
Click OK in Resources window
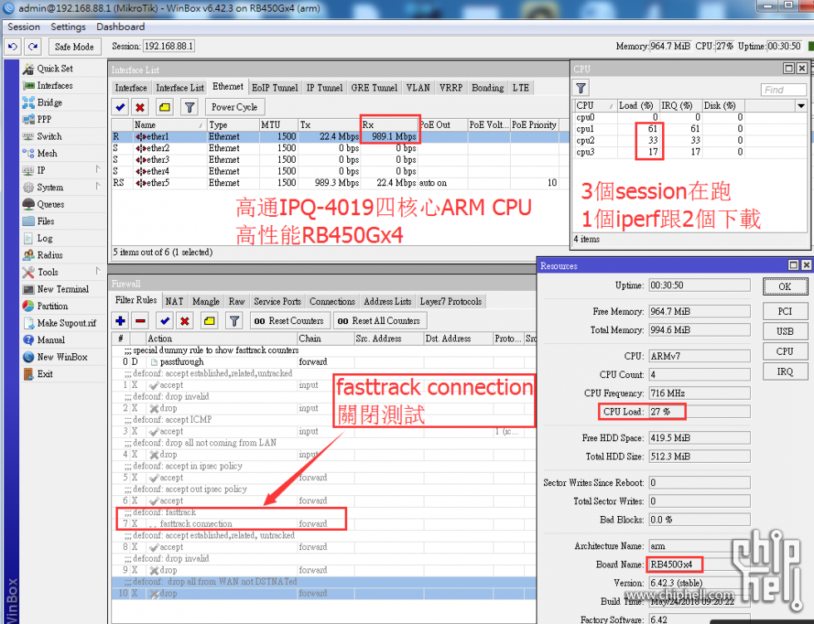(x=785, y=287)
